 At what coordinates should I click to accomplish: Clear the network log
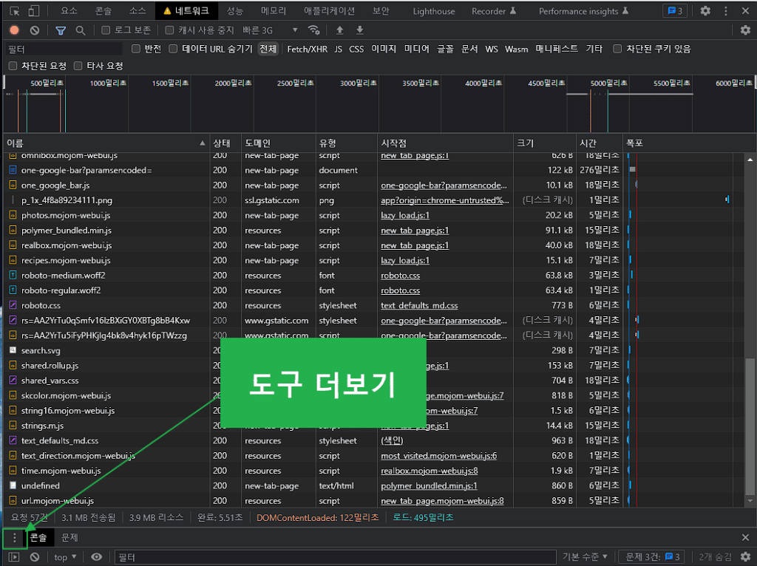tap(34, 30)
